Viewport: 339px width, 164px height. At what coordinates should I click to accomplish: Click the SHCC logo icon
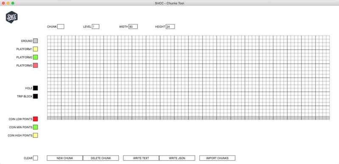(x=12, y=17)
